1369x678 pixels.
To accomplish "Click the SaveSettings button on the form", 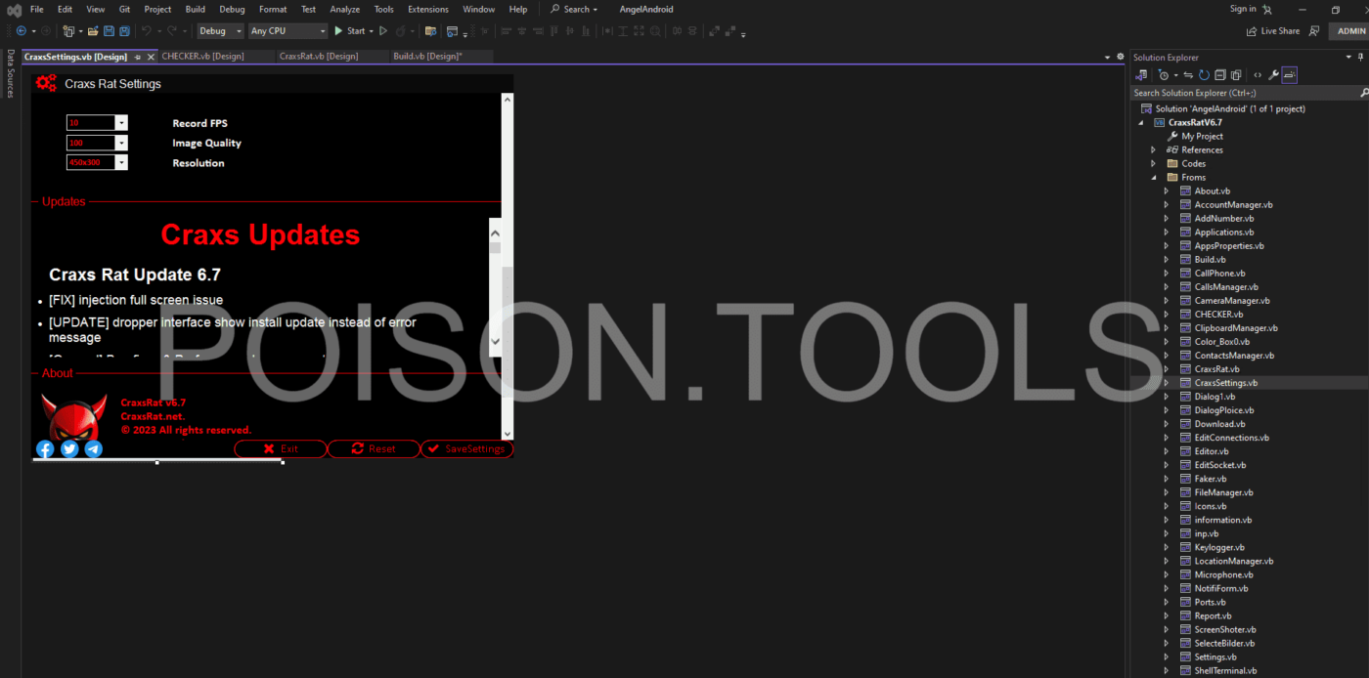I will click(x=466, y=448).
